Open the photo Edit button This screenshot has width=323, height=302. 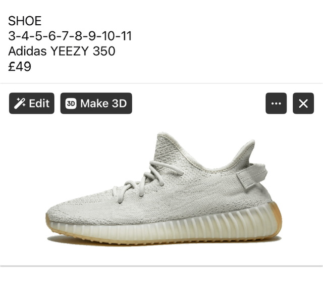tap(32, 104)
